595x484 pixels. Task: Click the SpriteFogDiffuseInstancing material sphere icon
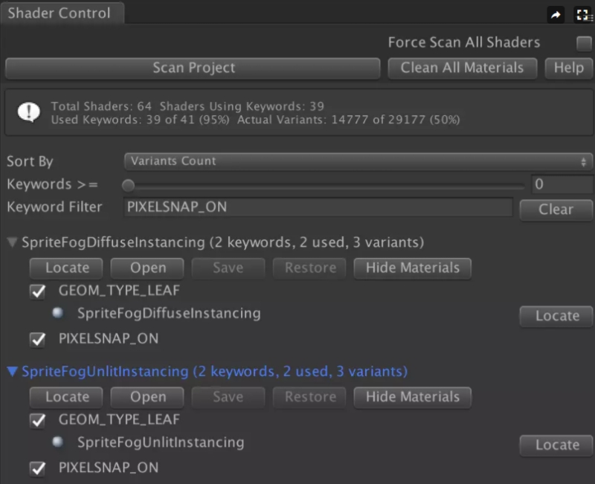coord(58,312)
